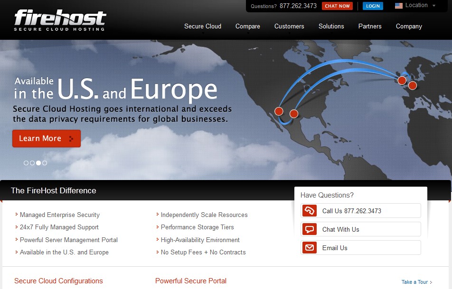Open the Partners menu
The image size is (452, 289).
(370, 27)
